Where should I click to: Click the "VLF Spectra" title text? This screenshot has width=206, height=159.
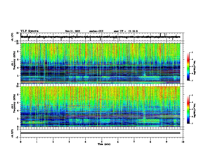point(29,31)
